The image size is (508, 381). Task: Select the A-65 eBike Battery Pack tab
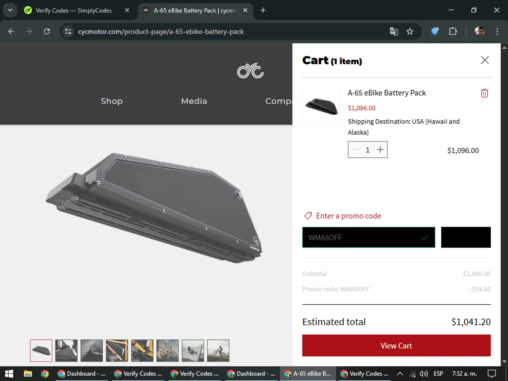coord(195,10)
